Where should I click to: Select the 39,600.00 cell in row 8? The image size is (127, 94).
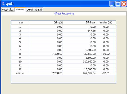[x=79, y=54]
